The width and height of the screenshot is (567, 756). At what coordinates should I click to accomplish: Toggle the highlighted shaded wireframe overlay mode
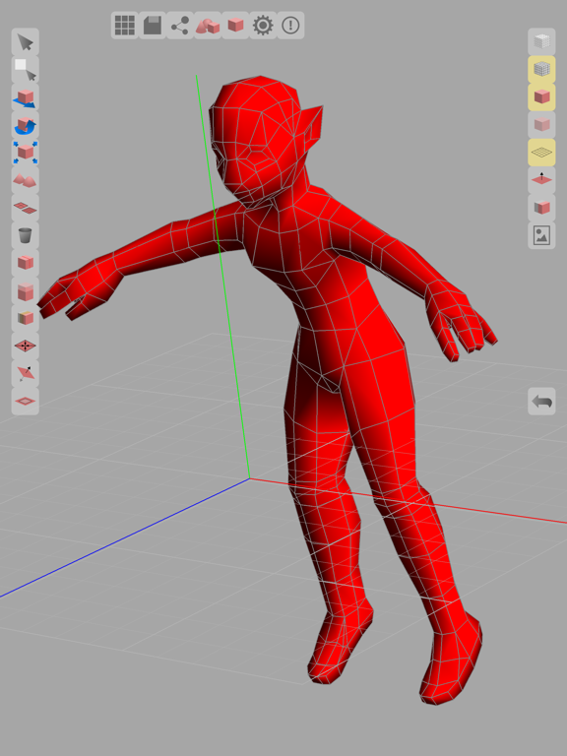point(541,70)
